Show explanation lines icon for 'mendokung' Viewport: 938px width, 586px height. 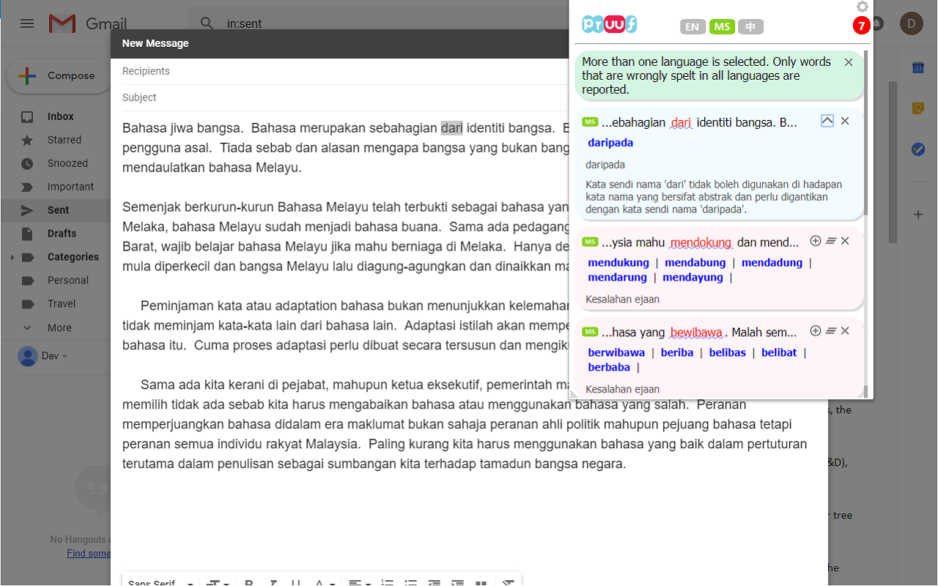pos(830,241)
